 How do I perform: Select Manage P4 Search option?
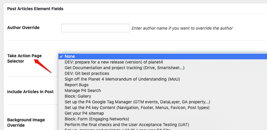point(163,90)
